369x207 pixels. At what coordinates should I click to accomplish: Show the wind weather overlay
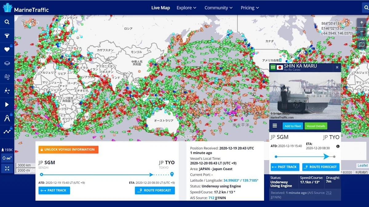[7, 77]
